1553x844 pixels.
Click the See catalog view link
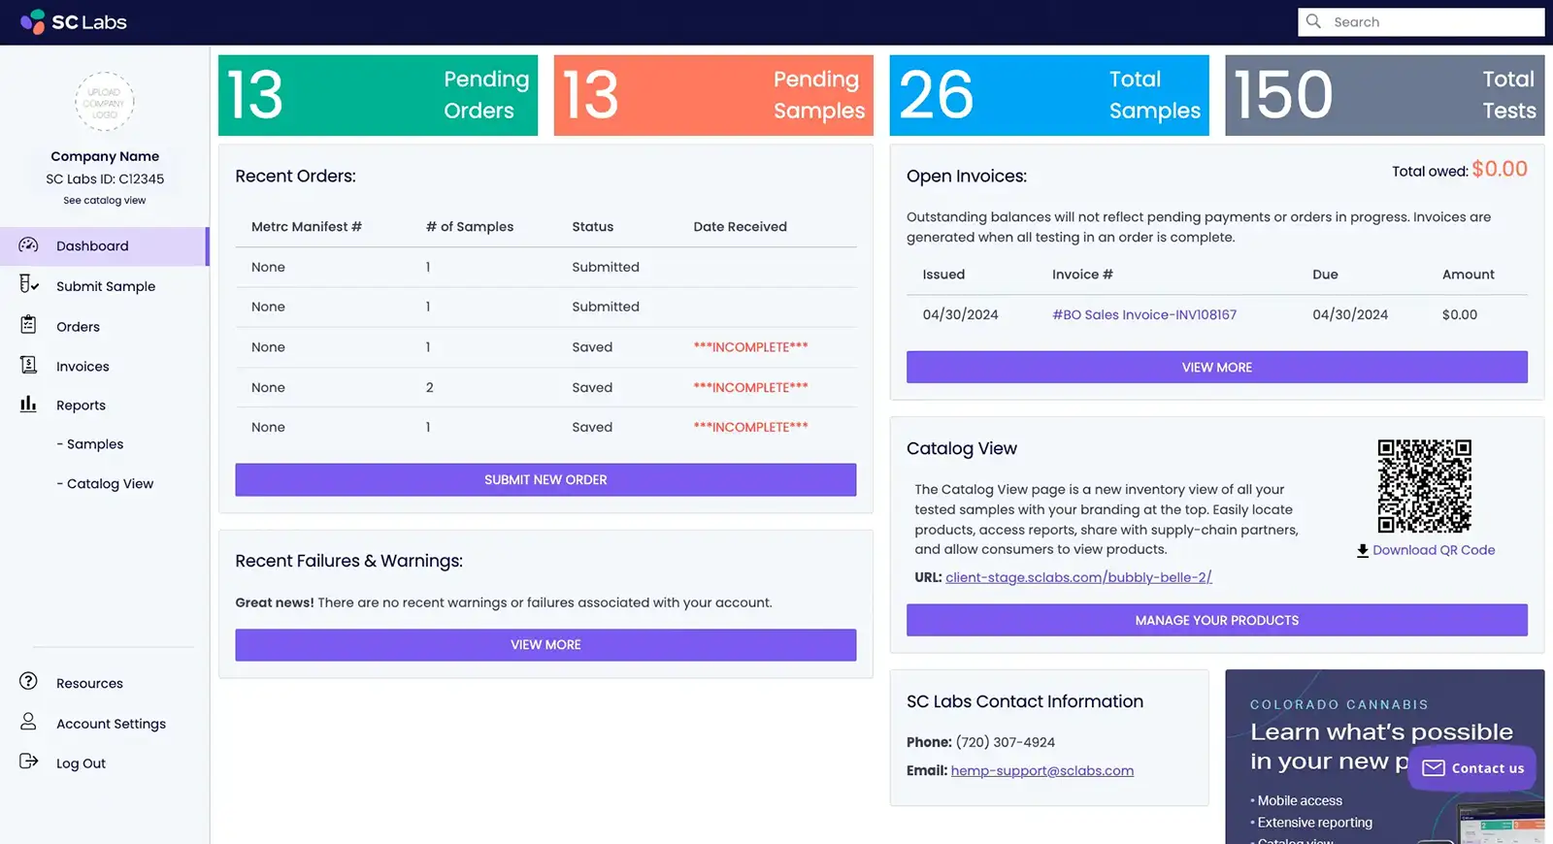coord(105,201)
